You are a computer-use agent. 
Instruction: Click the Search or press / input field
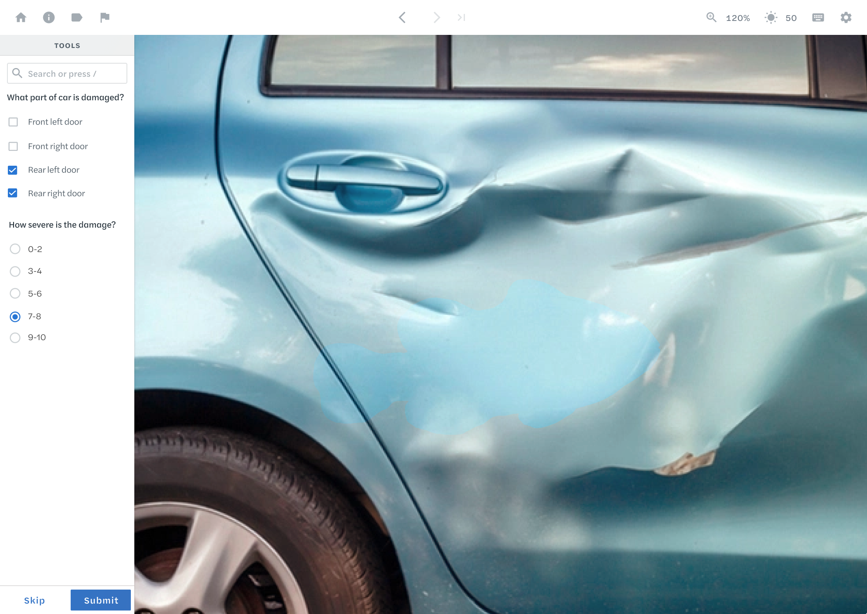(x=66, y=73)
